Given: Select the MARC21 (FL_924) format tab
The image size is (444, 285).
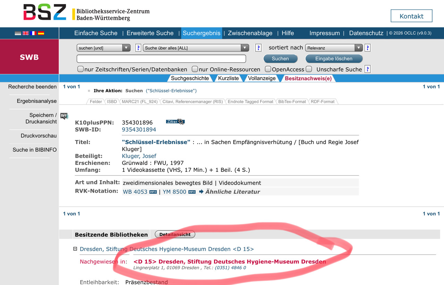Looking at the screenshot, I should point(139,102).
